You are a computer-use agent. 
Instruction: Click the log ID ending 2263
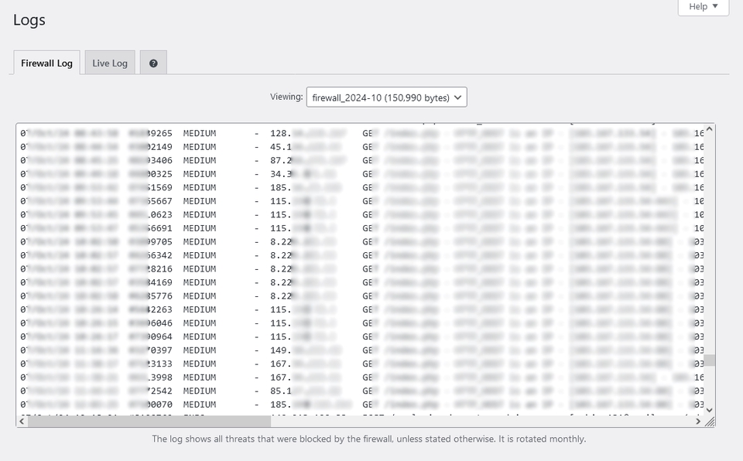(151, 310)
